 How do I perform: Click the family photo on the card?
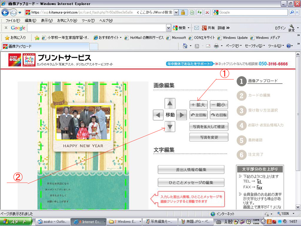click(x=83, y=123)
